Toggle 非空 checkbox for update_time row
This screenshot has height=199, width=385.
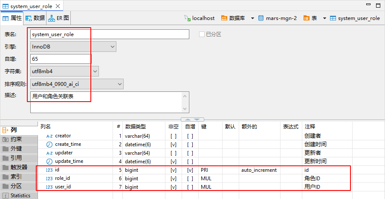[x=174, y=162]
